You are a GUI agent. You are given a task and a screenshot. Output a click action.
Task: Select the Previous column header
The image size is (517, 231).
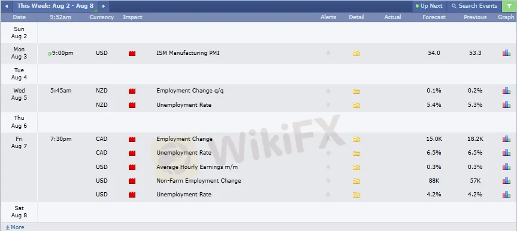coord(475,17)
